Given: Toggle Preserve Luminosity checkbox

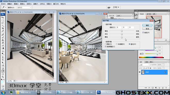Looking at the screenshot, I should [x=106, y=47].
